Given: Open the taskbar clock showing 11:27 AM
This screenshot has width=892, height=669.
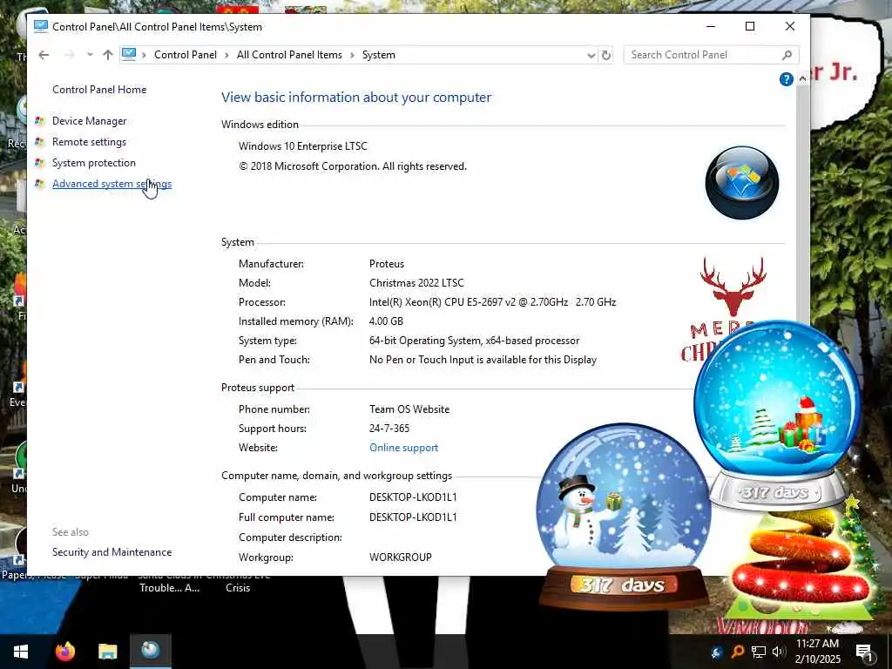Looking at the screenshot, I should click(817, 652).
